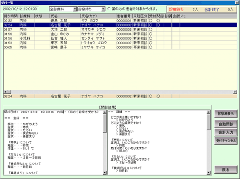This screenshot has width=240, height=179.
Task: Sort by the 待ち時間 column header
Action: coord(11,16)
